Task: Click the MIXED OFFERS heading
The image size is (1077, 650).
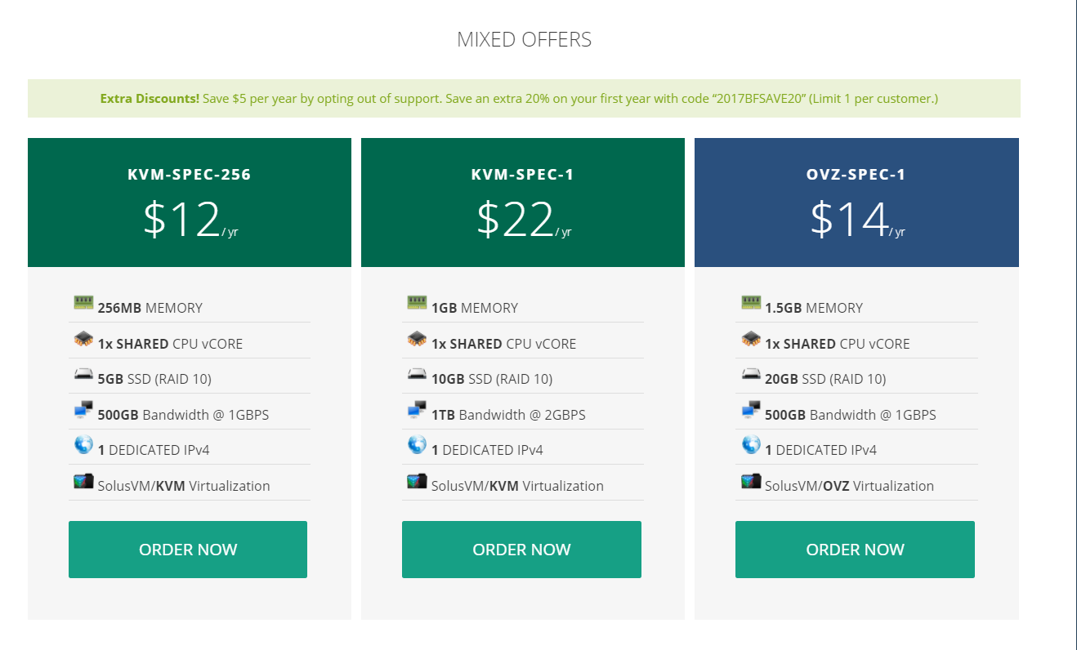Action: click(x=524, y=39)
